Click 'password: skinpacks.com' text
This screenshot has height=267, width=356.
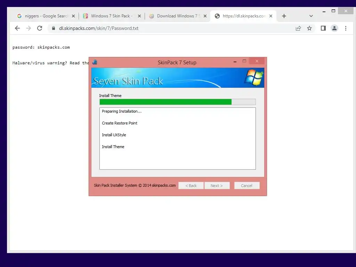click(41, 47)
